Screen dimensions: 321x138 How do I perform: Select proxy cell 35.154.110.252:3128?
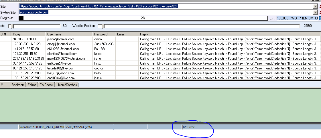pos(28,63)
